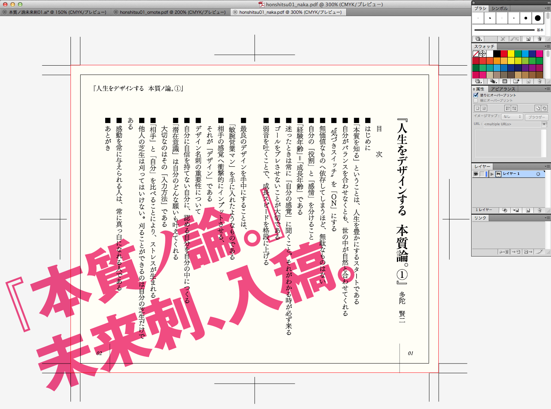Create a new color group folder
Image resolution: width=551 pixels, height=409 pixels.
click(516, 81)
